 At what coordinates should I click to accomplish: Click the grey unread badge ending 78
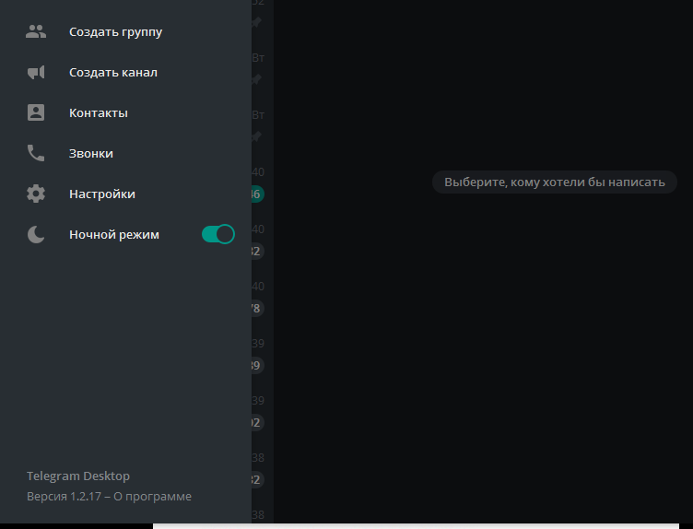(257, 308)
